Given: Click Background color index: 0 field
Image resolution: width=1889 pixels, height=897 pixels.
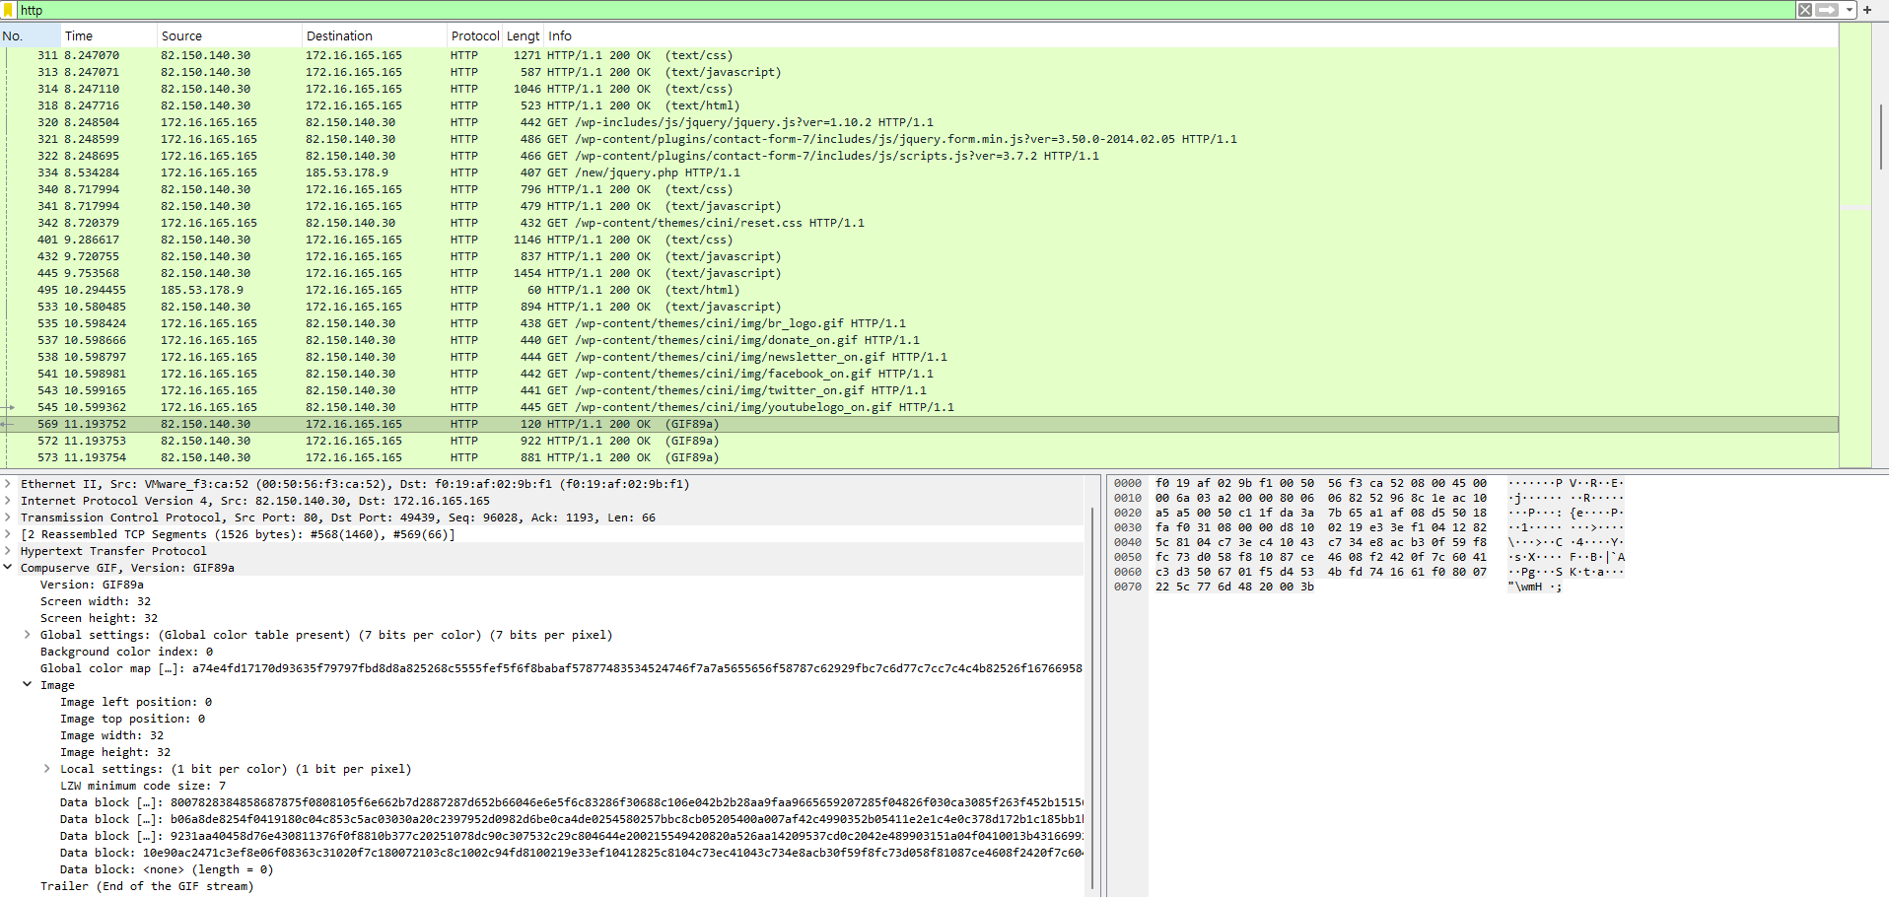Looking at the screenshot, I should pyautogui.click(x=126, y=652).
